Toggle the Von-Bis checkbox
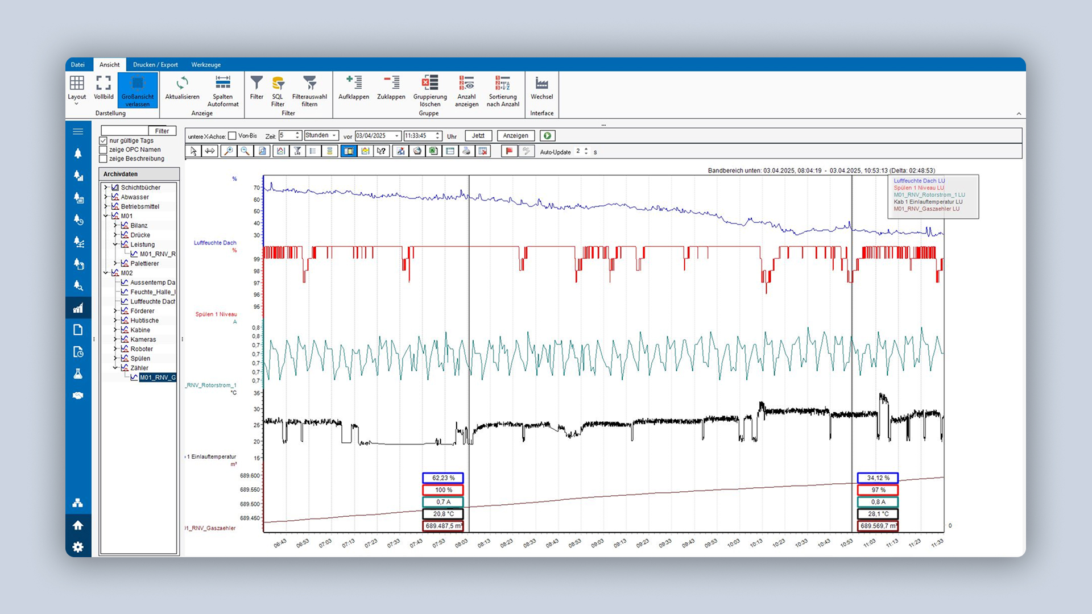 coord(232,136)
